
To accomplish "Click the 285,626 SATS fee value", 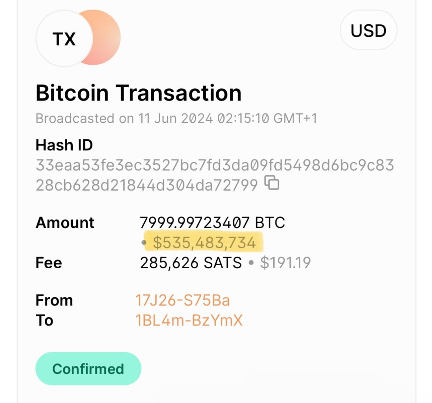I will pos(191,263).
